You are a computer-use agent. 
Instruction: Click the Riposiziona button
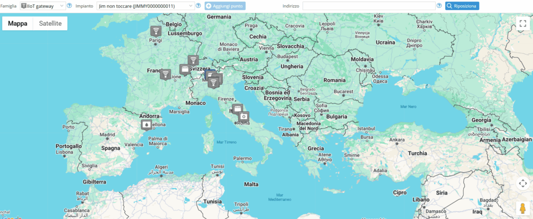(x=462, y=6)
